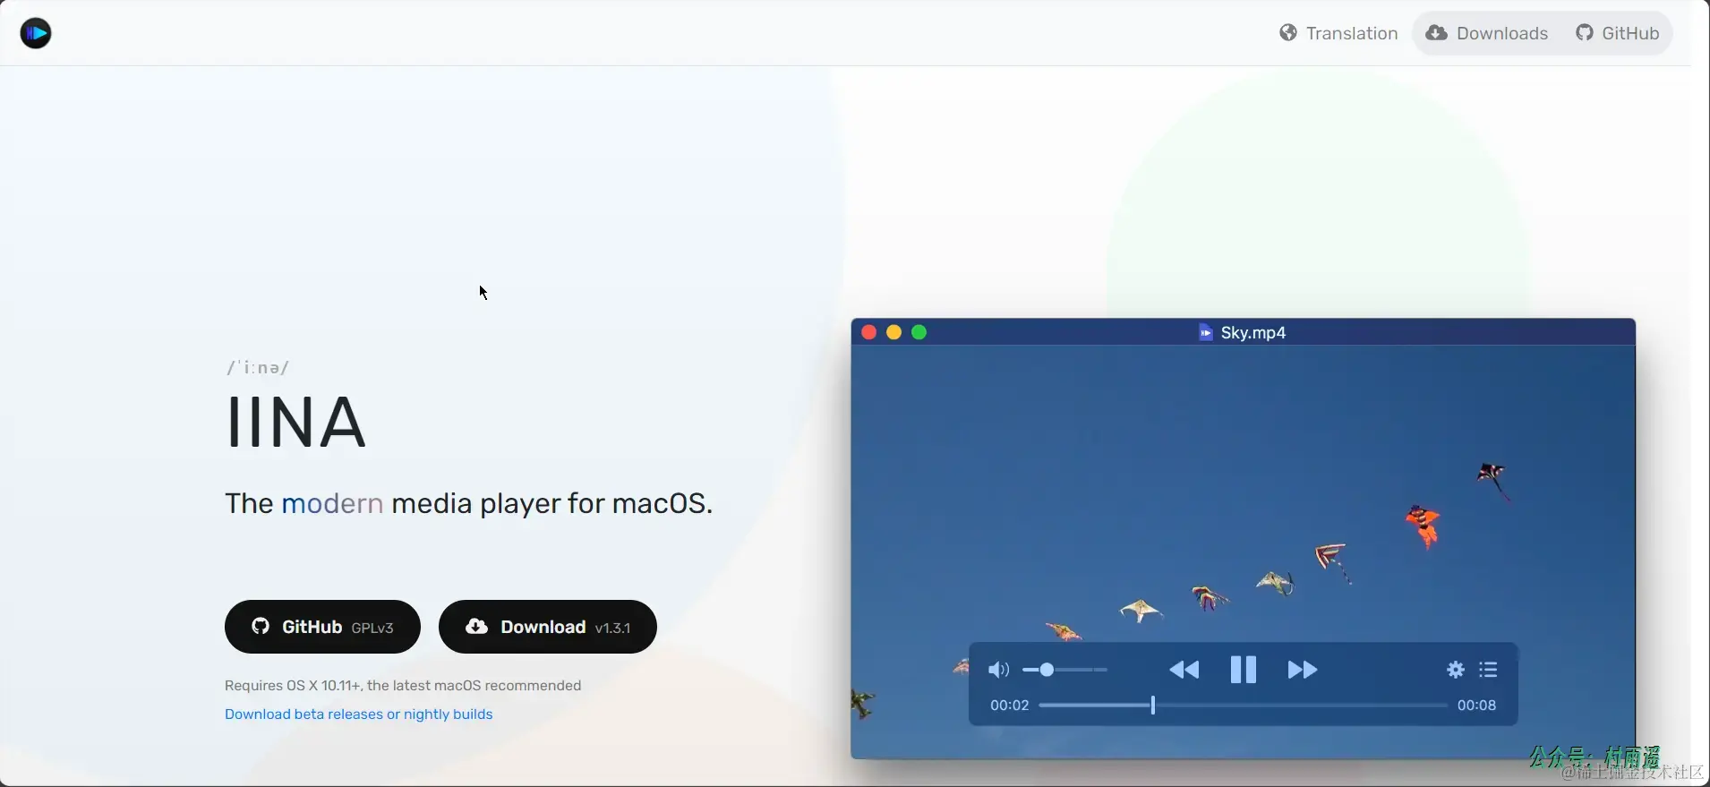This screenshot has height=787, width=1710.
Task: Open the player settings gear icon
Action: pos(1456,670)
